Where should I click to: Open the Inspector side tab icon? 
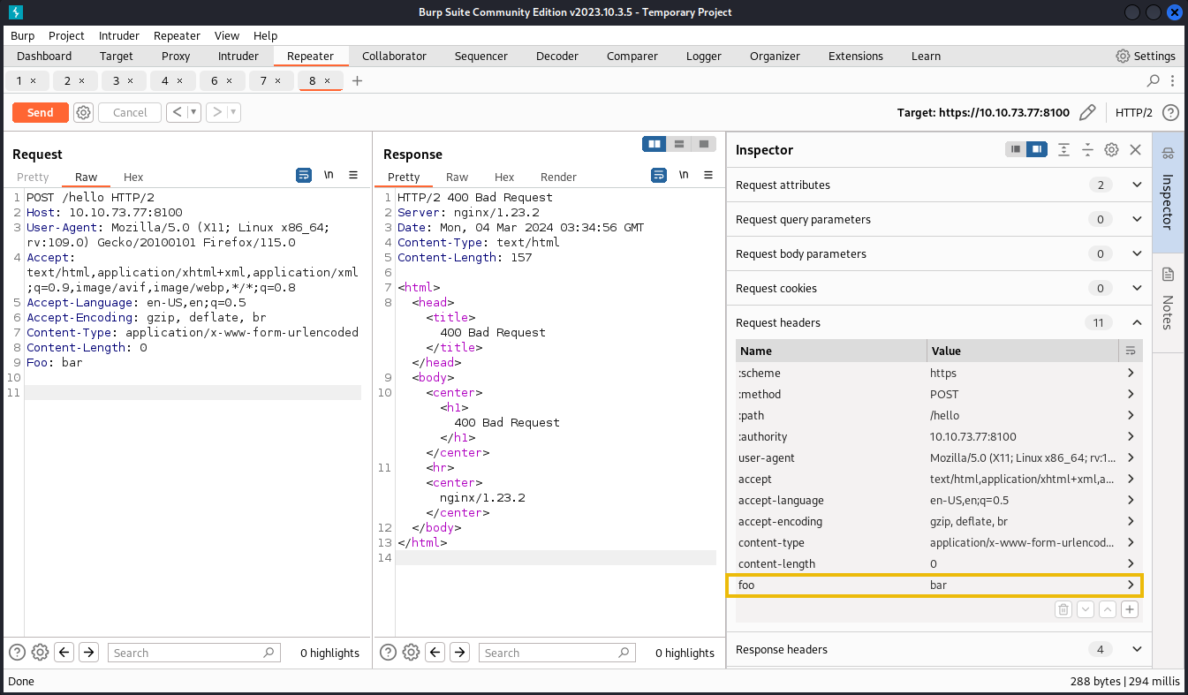pos(1168,153)
